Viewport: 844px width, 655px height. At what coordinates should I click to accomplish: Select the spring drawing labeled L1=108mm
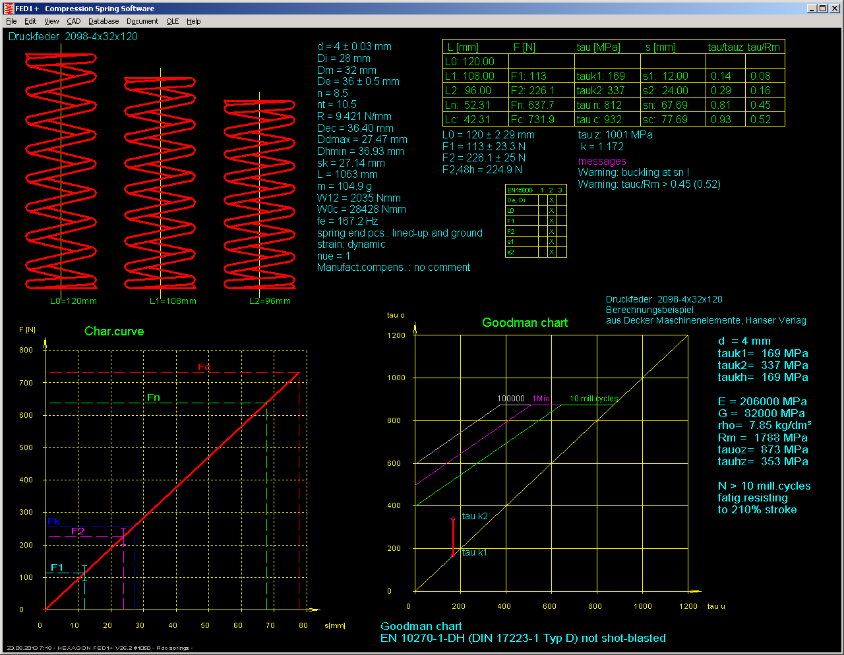(160, 184)
